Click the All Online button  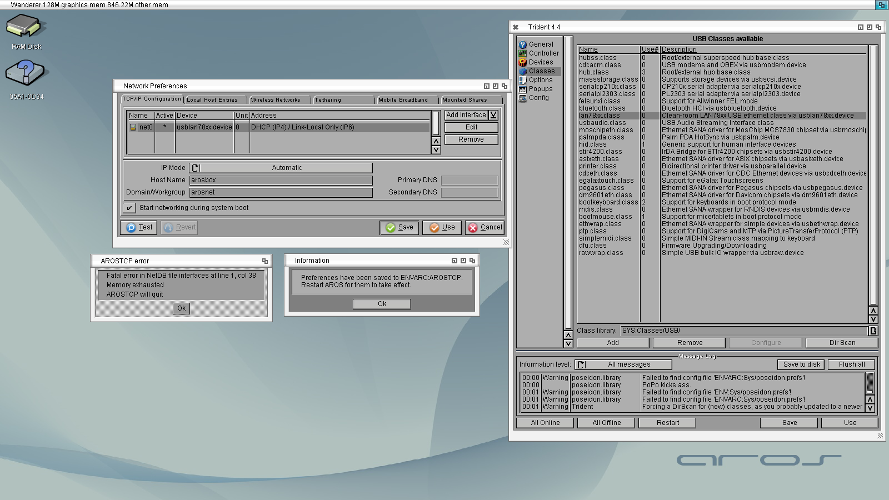point(545,423)
